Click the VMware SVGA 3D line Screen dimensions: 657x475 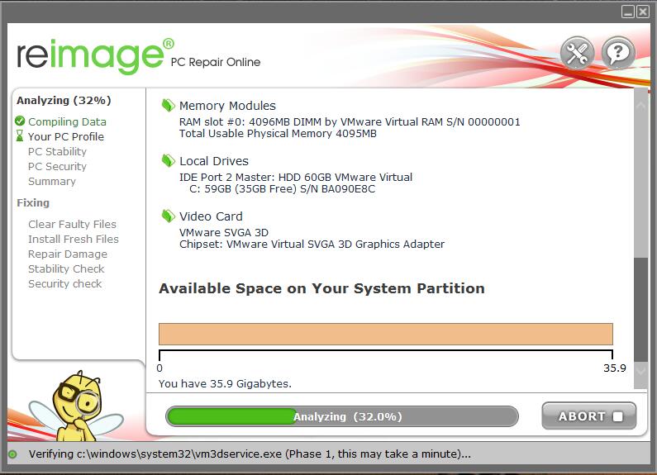224,232
